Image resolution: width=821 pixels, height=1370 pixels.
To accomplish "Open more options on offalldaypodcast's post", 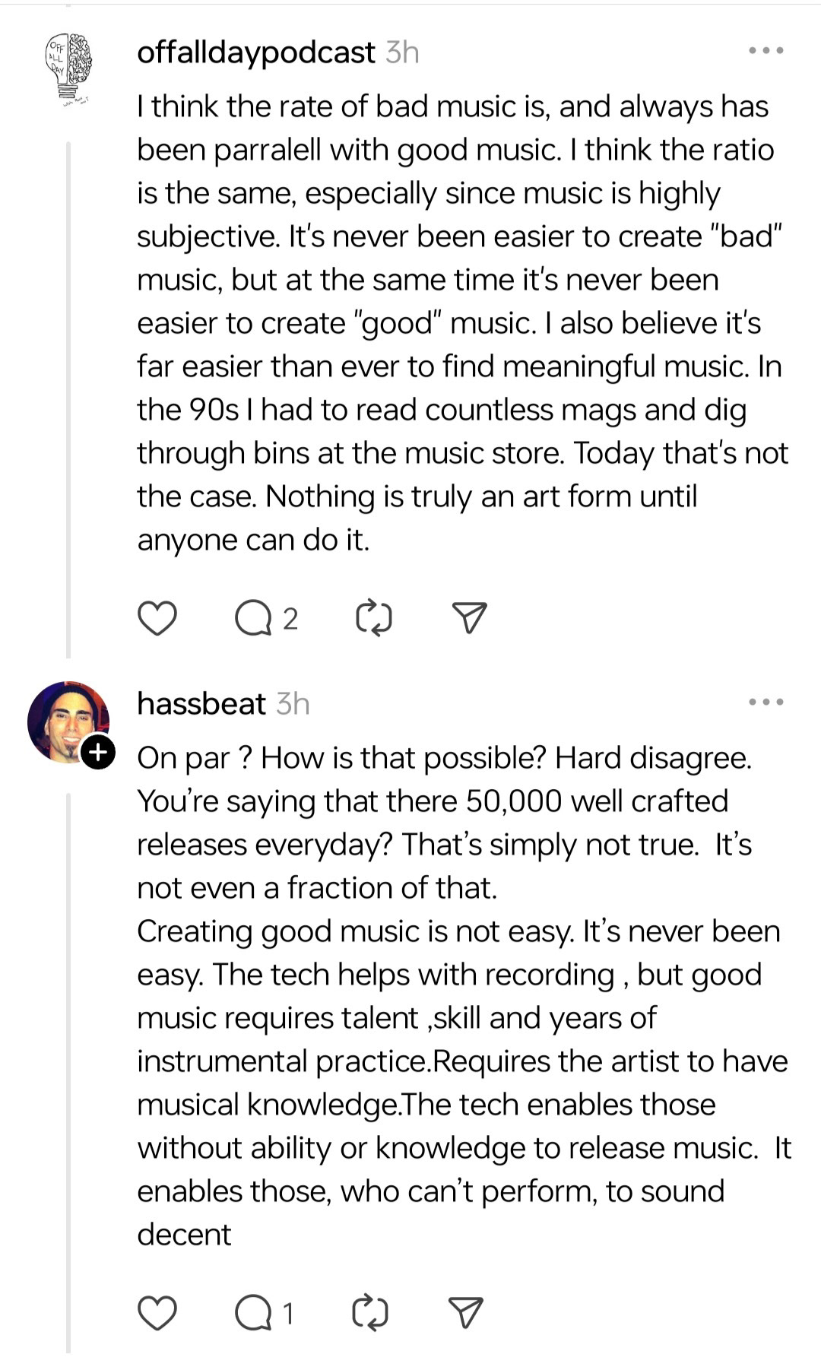I will [766, 51].
